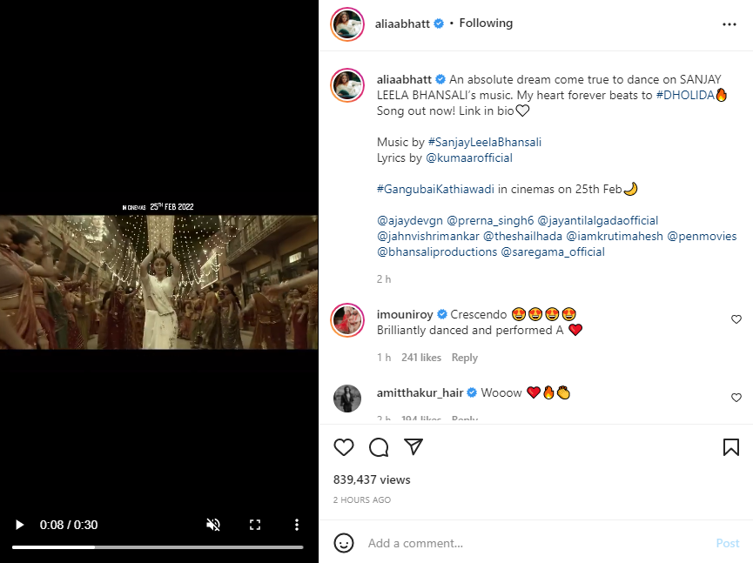Image resolution: width=753 pixels, height=563 pixels.
Task: Enter fullscreen video mode
Action: pos(255,525)
